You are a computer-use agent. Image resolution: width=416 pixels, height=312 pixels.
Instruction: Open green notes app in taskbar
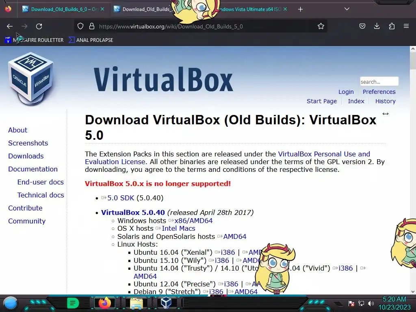[x=73, y=303]
